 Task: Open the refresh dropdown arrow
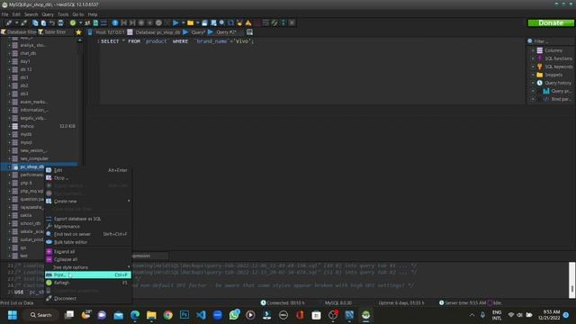pyautogui.click(x=80, y=22)
